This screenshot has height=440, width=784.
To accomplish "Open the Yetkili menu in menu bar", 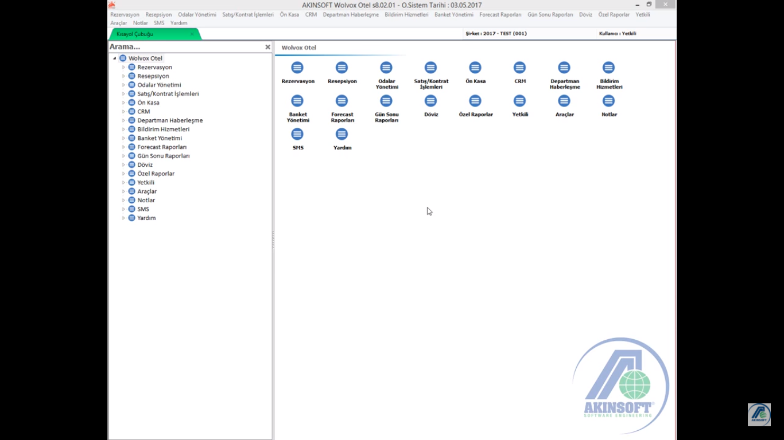I will 643,15.
